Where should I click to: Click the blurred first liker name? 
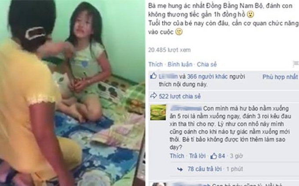coord(168,77)
